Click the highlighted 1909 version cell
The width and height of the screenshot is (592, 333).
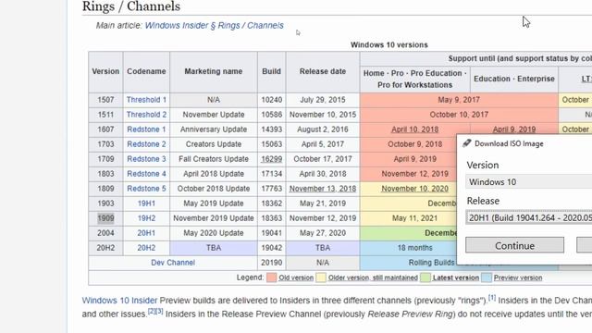click(x=105, y=218)
